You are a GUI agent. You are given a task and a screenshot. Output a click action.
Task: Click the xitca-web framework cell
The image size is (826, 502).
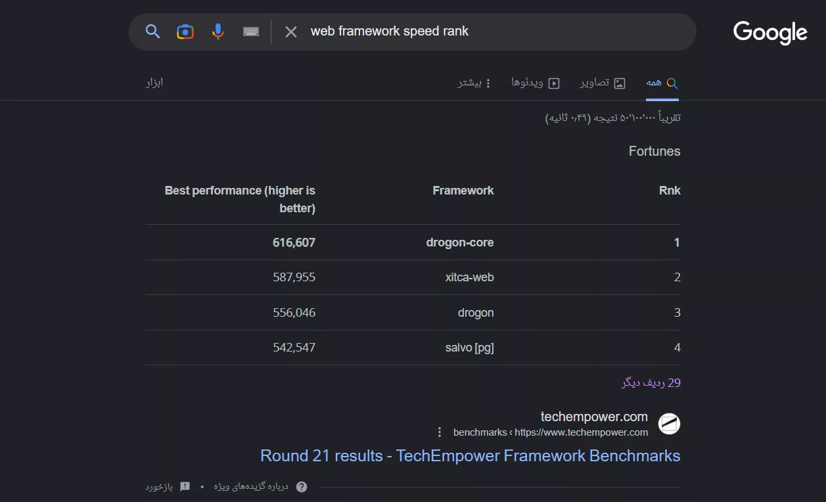click(469, 277)
